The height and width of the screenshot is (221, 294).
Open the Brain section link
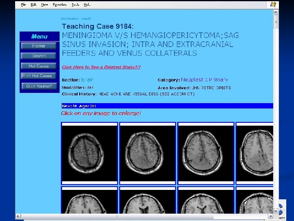pos(87,80)
